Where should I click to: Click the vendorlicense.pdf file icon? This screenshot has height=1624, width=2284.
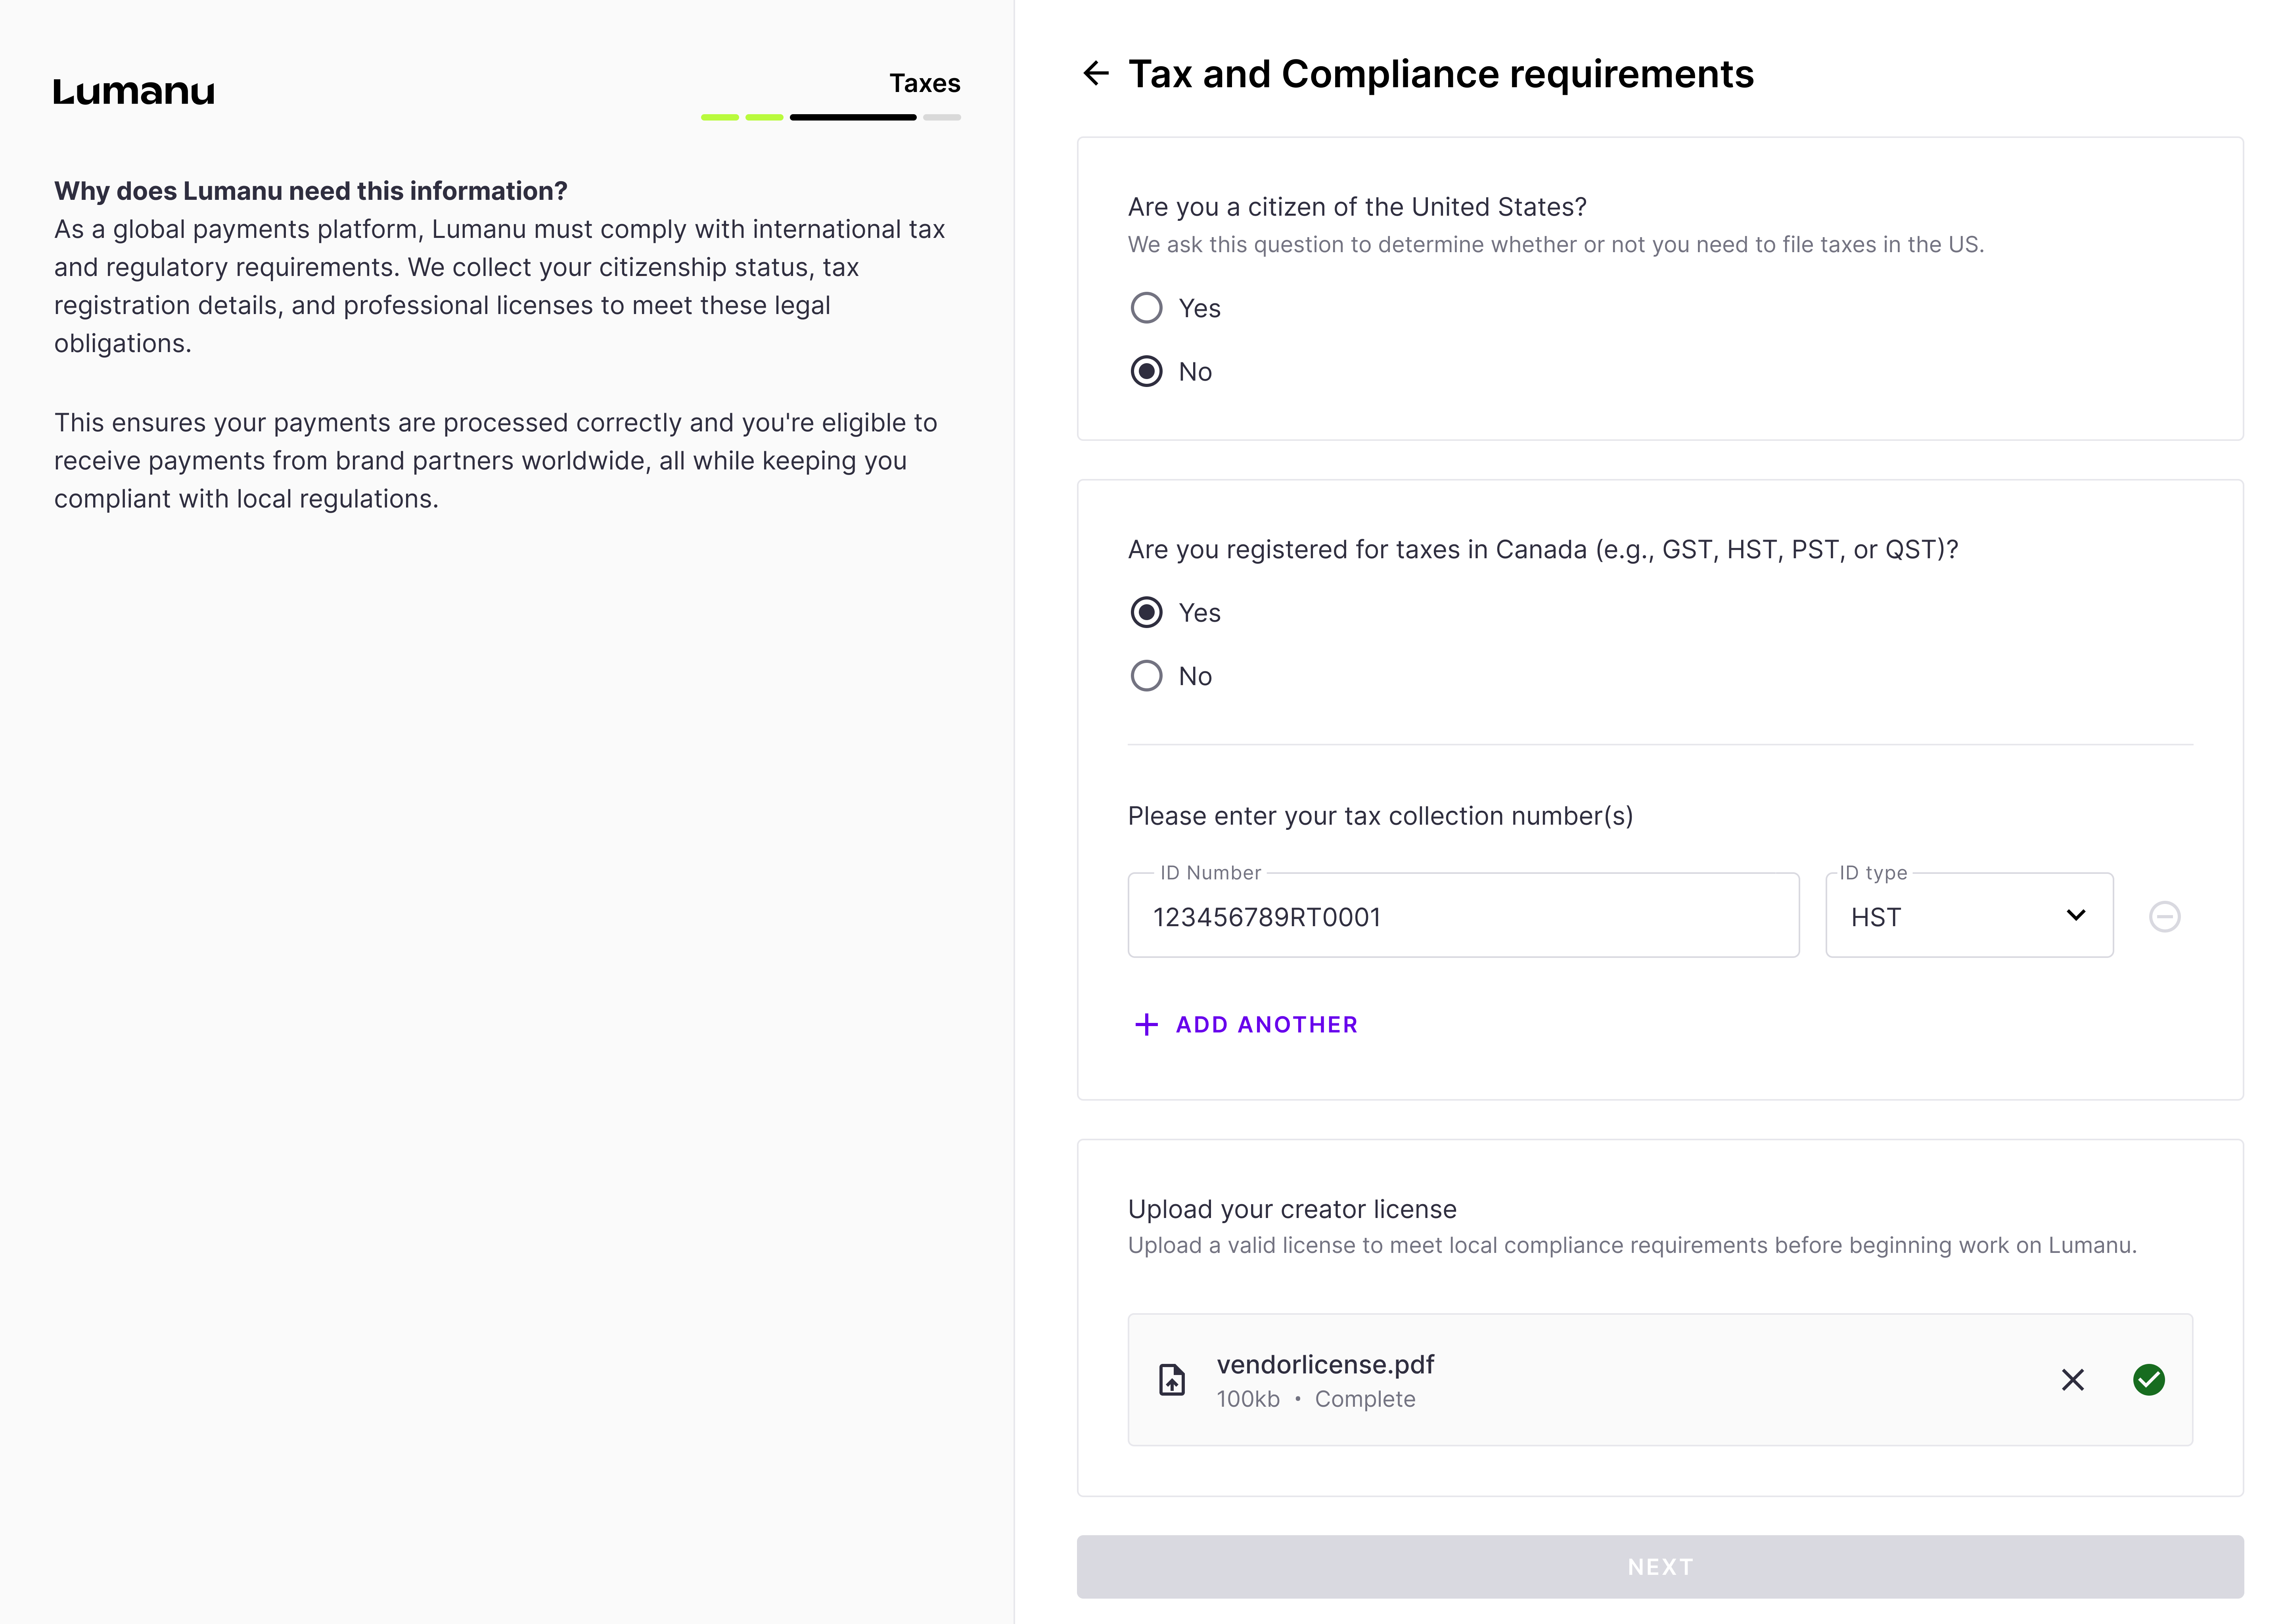coord(1172,1380)
